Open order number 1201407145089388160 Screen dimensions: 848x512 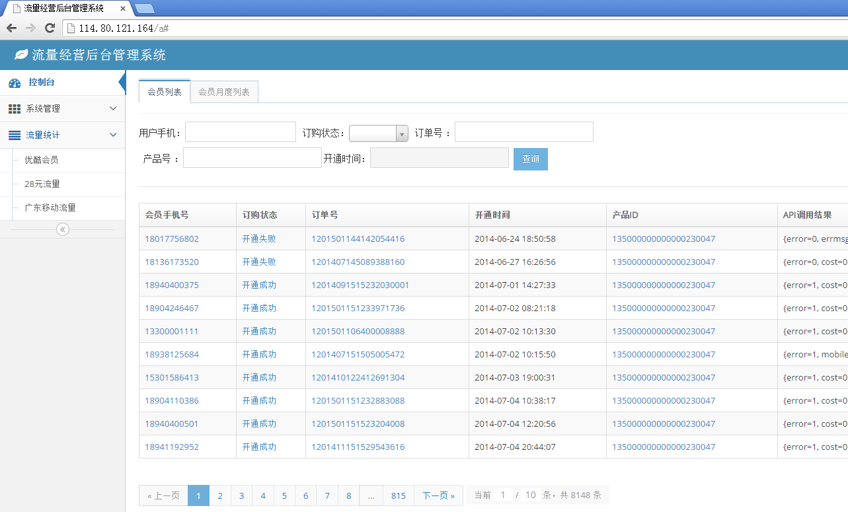click(x=358, y=262)
